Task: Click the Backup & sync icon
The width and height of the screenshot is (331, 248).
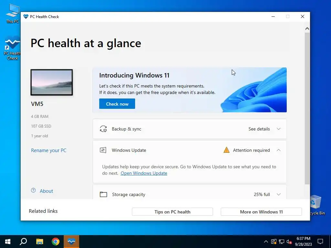Action: tap(103, 129)
